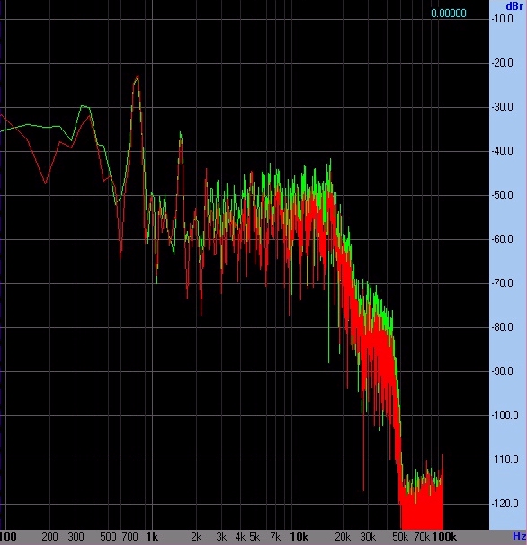Select the dBr unit label
527x545 pixels.
pyautogui.click(x=514, y=6)
